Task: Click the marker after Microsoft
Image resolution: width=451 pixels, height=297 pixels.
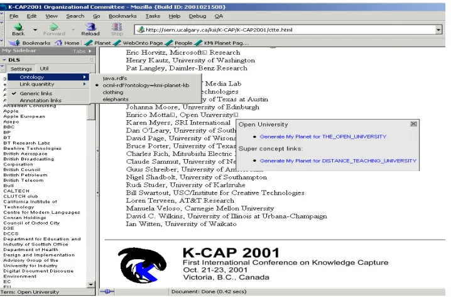Action: tap(205, 53)
